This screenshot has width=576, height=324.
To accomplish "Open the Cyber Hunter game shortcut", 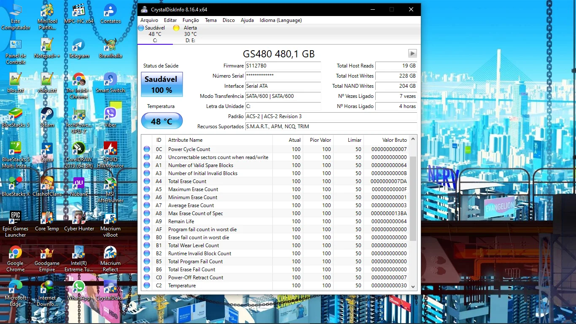I will click(79, 221).
